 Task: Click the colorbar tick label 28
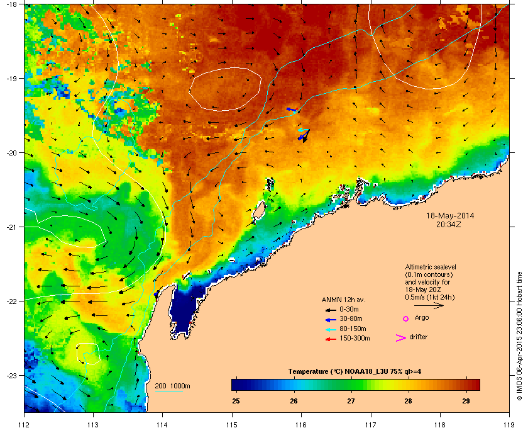409,401
